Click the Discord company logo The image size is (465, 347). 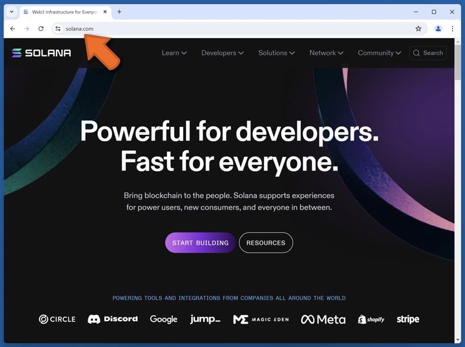click(112, 319)
